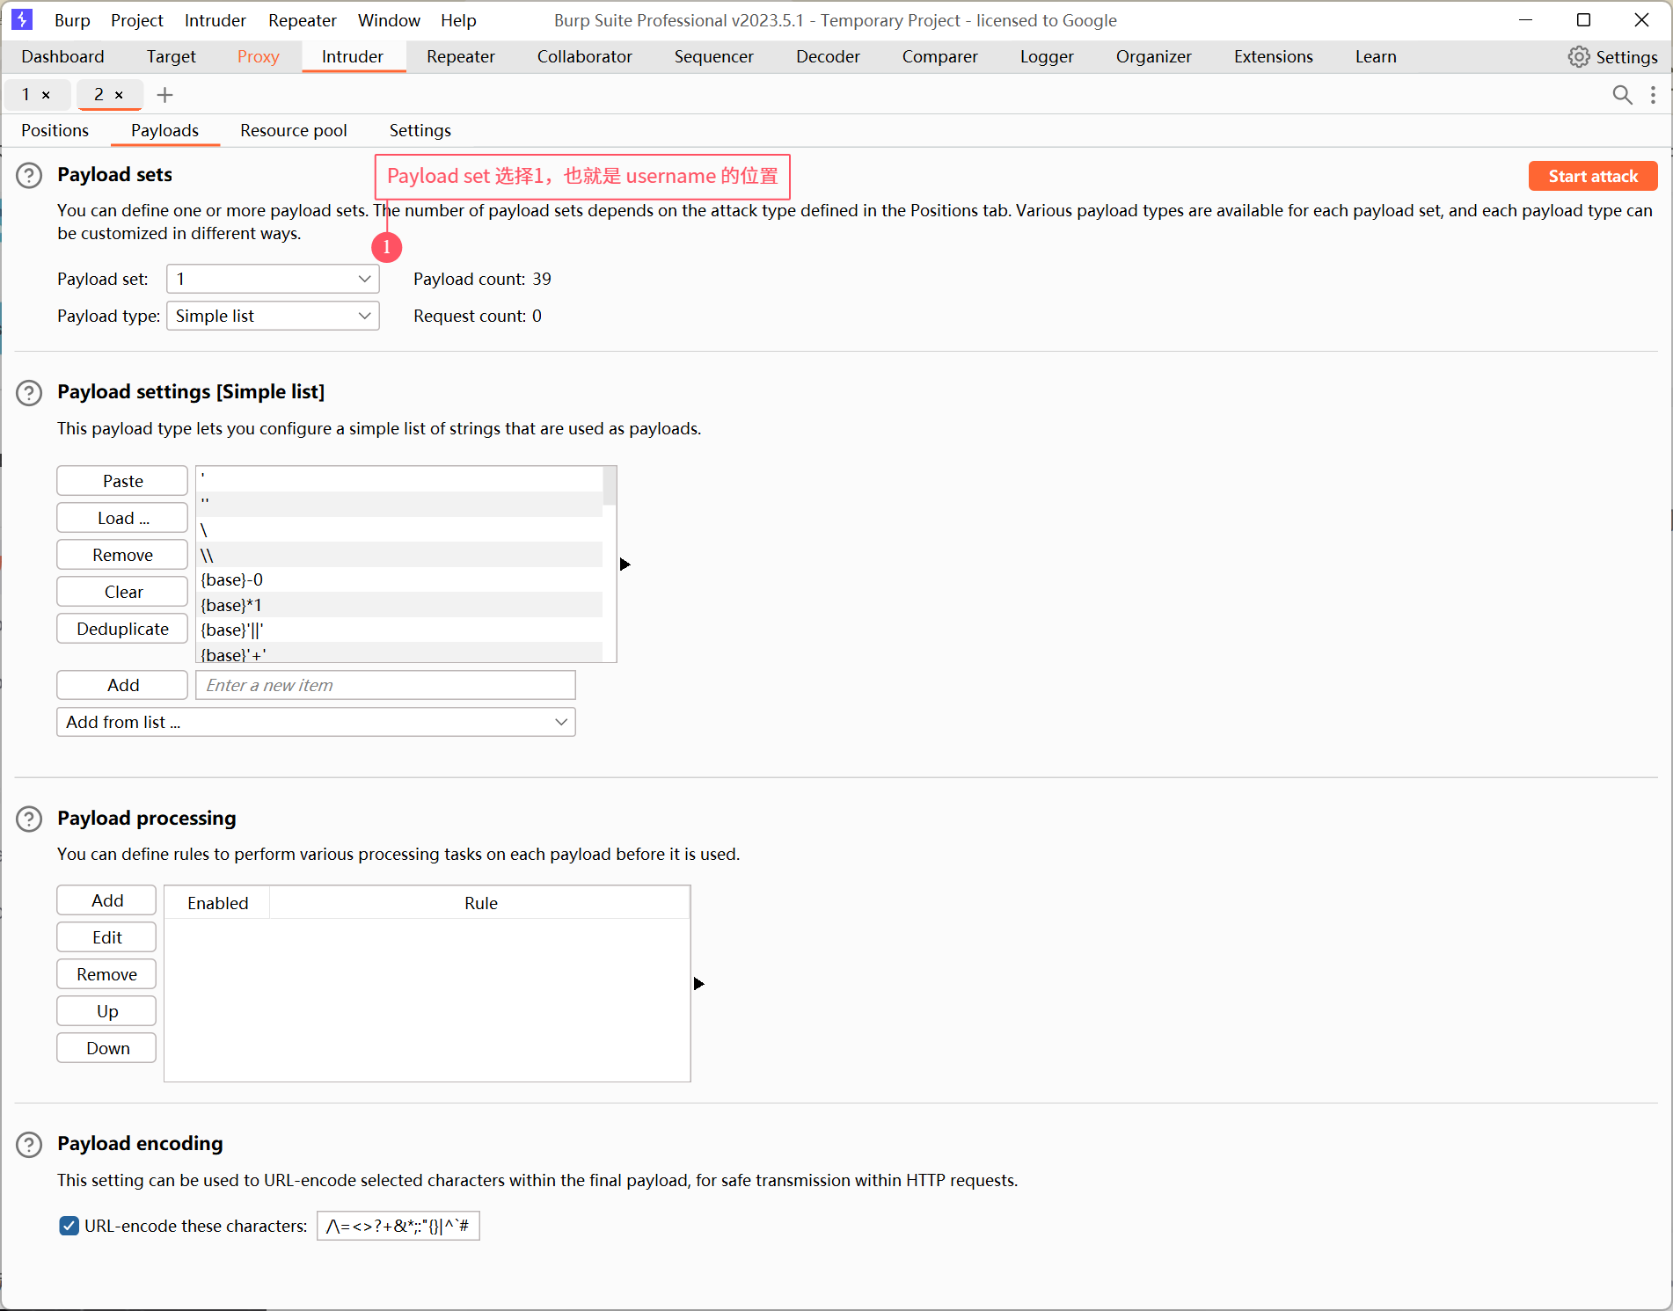Remove the selected payload item
This screenshot has height=1311, width=1673.
tap(122, 555)
